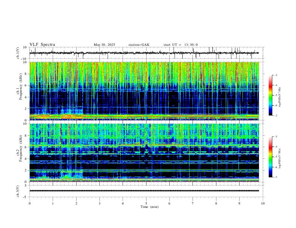Click the ch.1 waveform trace plot
This screenshot has width=296, height=228.
point(144,53)
